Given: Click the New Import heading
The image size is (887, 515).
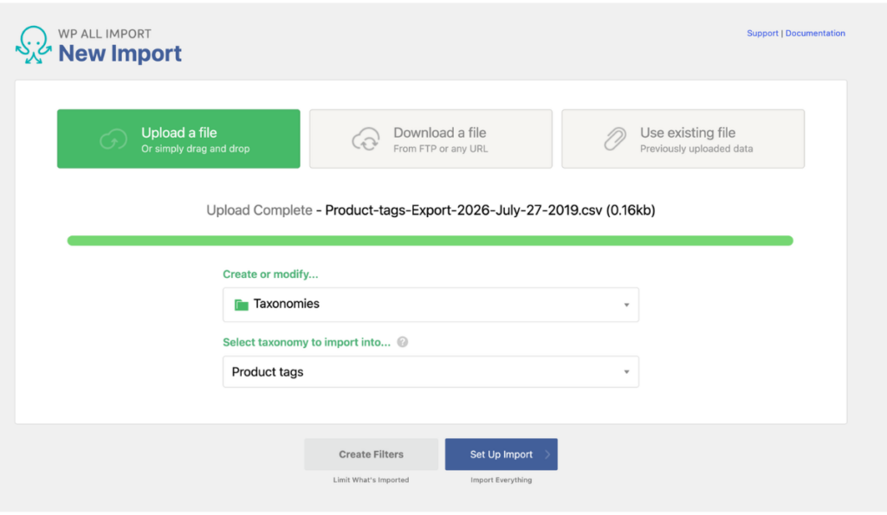Looking at the screenshot, I should (120, 54).
